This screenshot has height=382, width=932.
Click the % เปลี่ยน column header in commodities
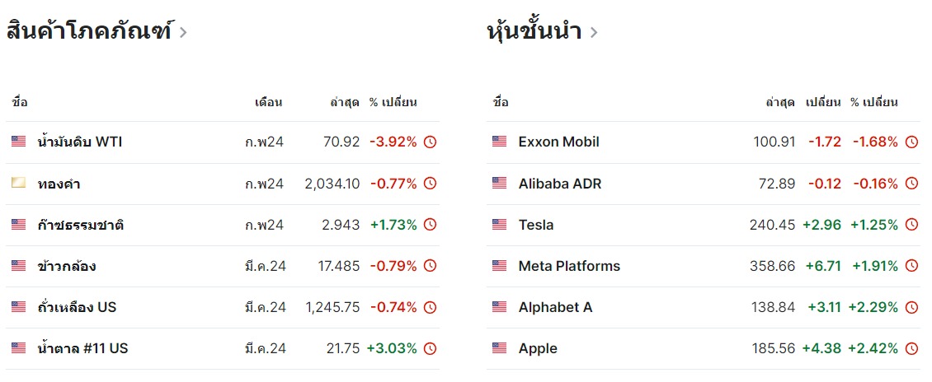393,103
